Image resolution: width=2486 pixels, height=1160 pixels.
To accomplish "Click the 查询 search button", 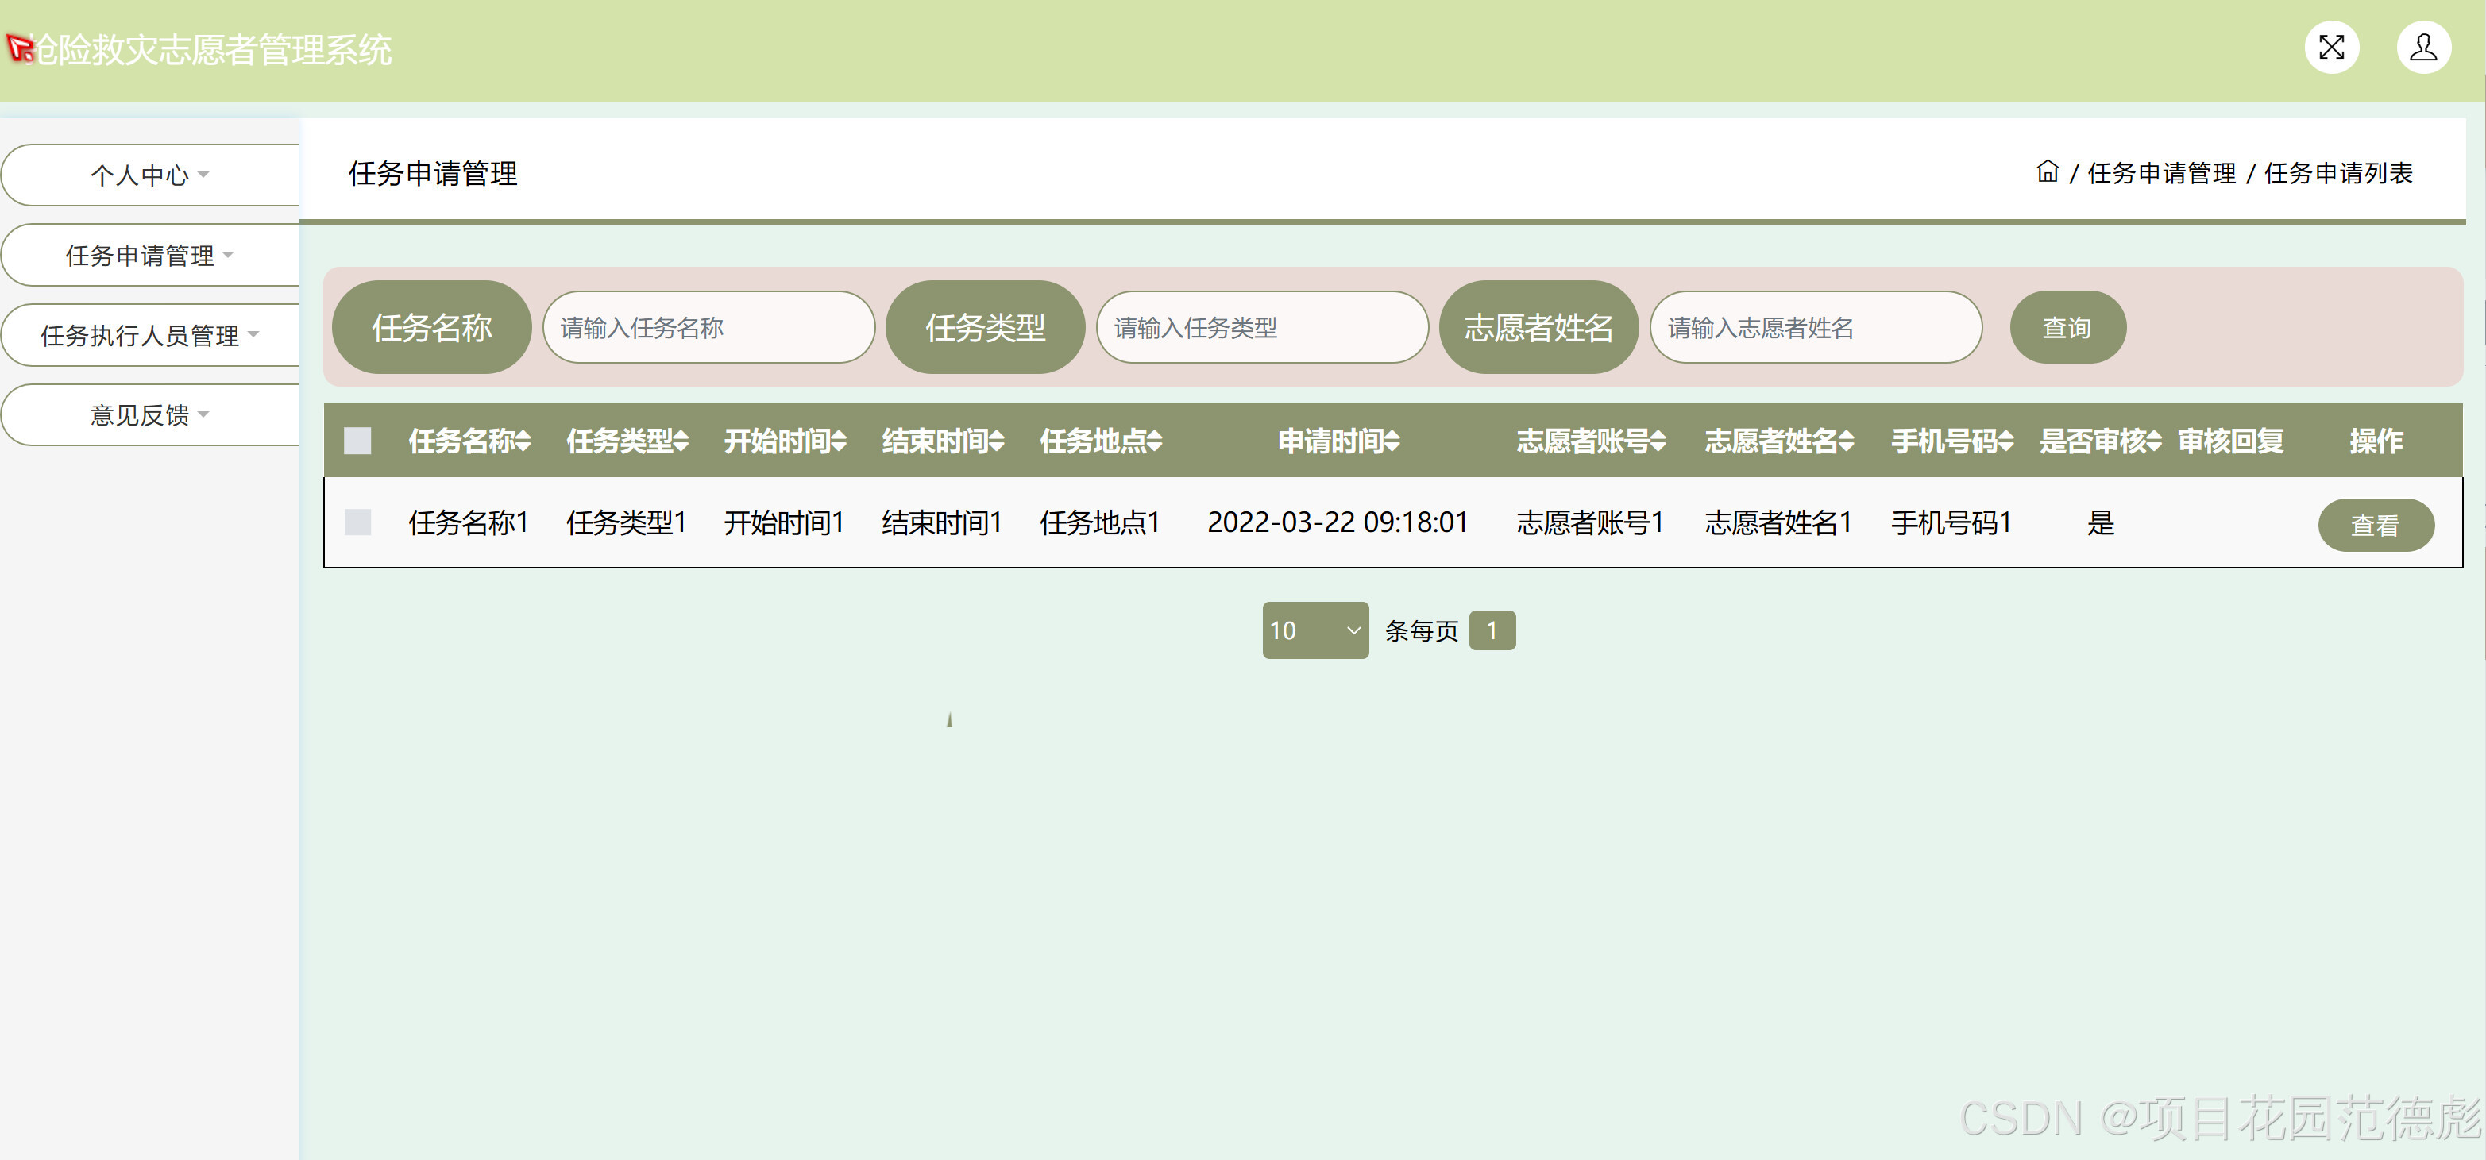I will (2066, 327).
